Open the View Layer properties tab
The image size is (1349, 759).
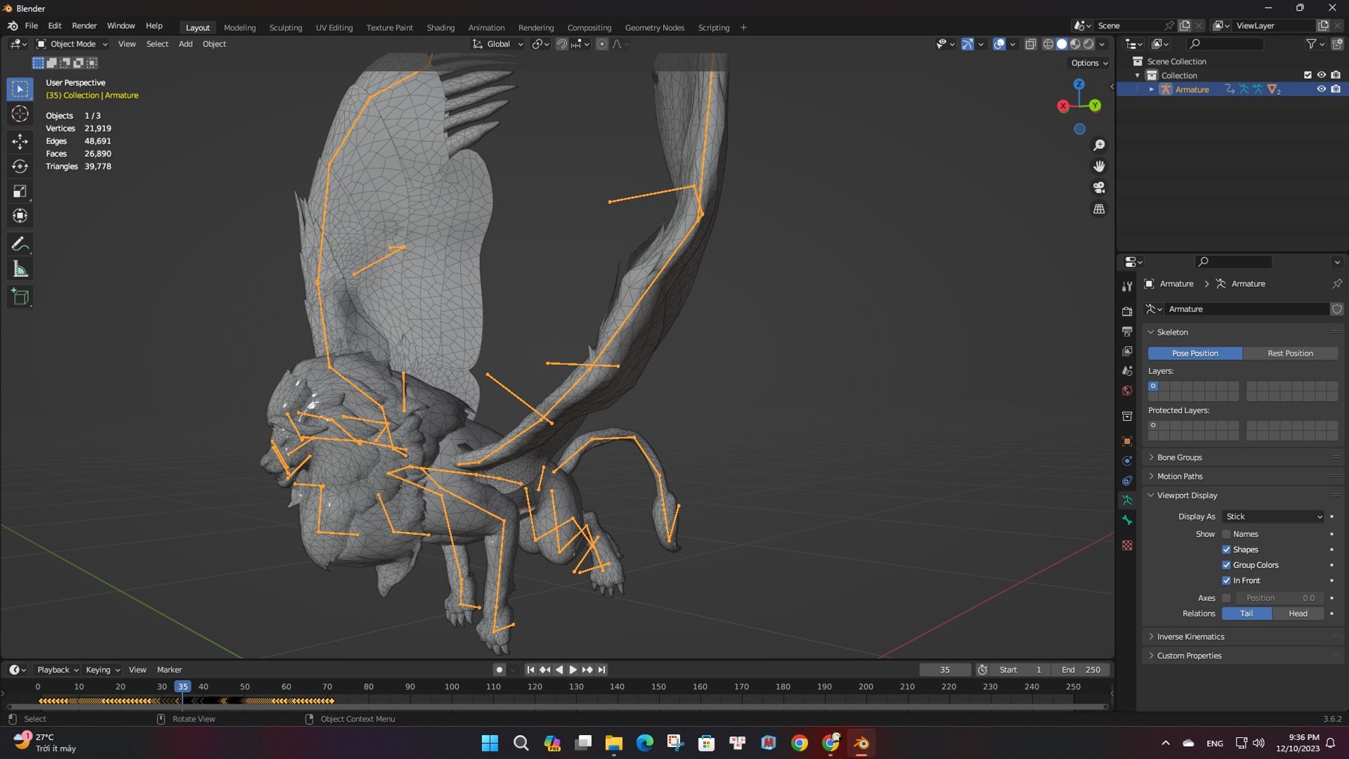coord(1127,351)
